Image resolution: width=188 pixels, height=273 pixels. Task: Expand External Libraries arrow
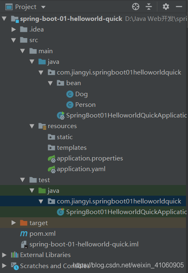coord(4,255)
